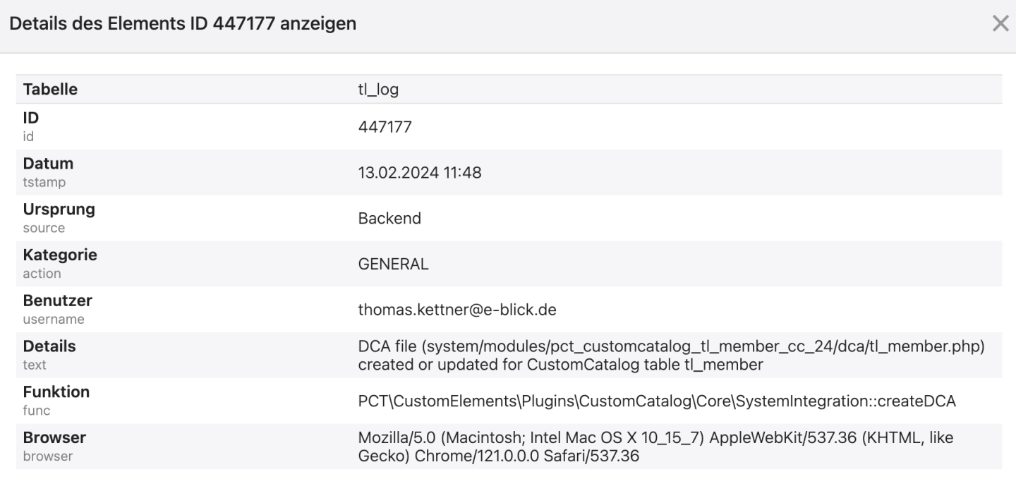Click the Funktion field label
This screenshot has height=491, width=1016.
56,392
